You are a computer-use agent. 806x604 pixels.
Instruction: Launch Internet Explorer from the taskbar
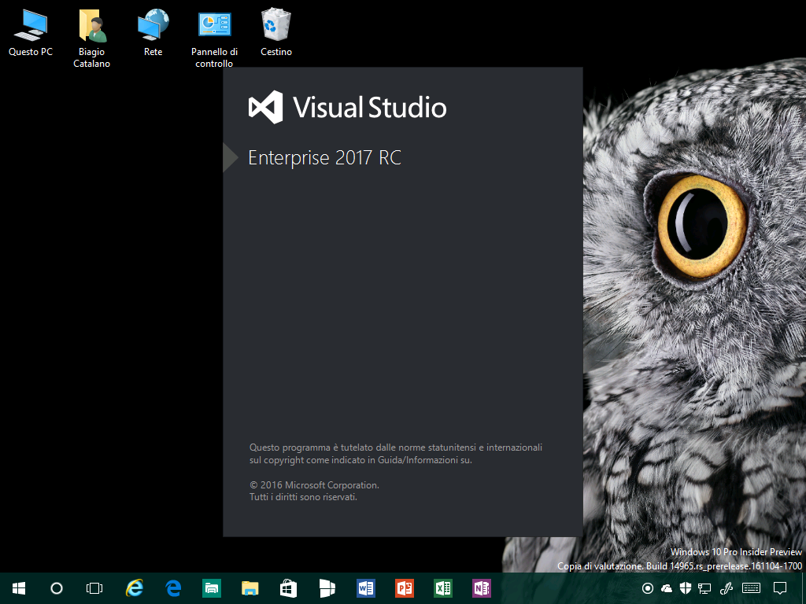tap(134, 588)
